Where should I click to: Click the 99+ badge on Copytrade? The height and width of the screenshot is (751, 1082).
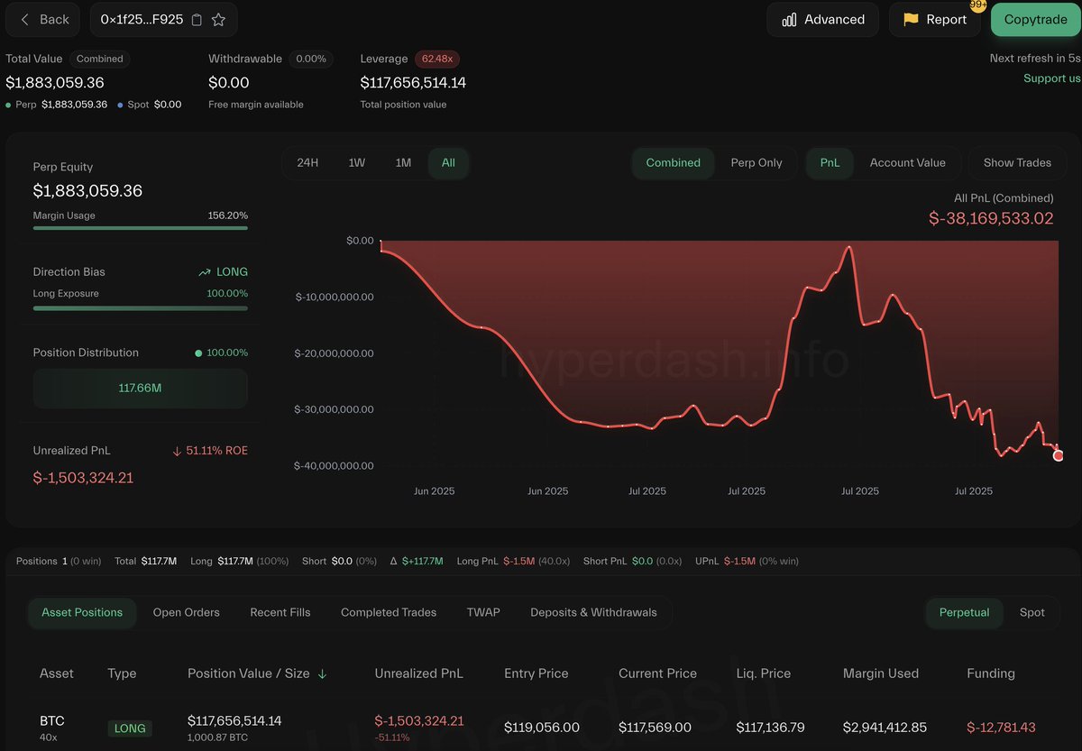pos(977,5)
